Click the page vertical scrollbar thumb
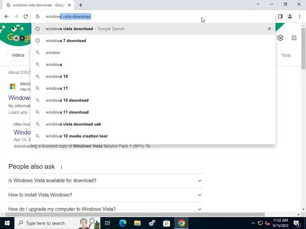 point(304,49)
